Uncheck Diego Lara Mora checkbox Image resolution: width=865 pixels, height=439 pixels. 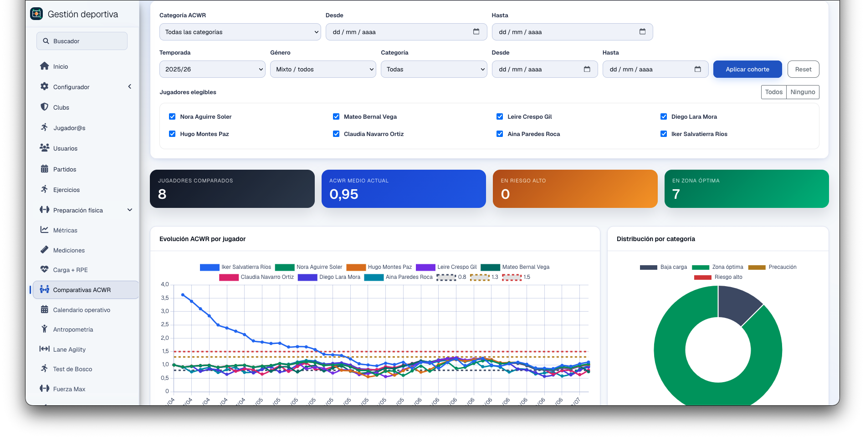[664, 116]
